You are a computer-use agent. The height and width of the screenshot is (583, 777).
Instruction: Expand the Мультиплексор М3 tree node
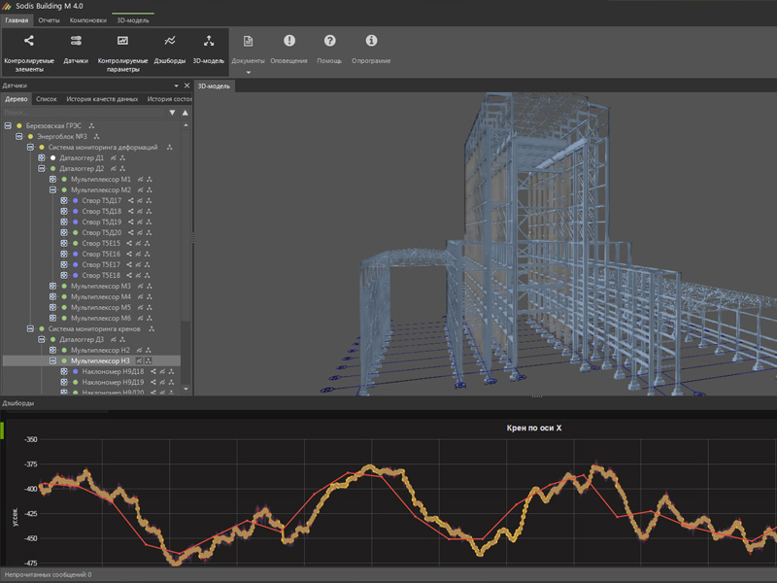(52, 287)
